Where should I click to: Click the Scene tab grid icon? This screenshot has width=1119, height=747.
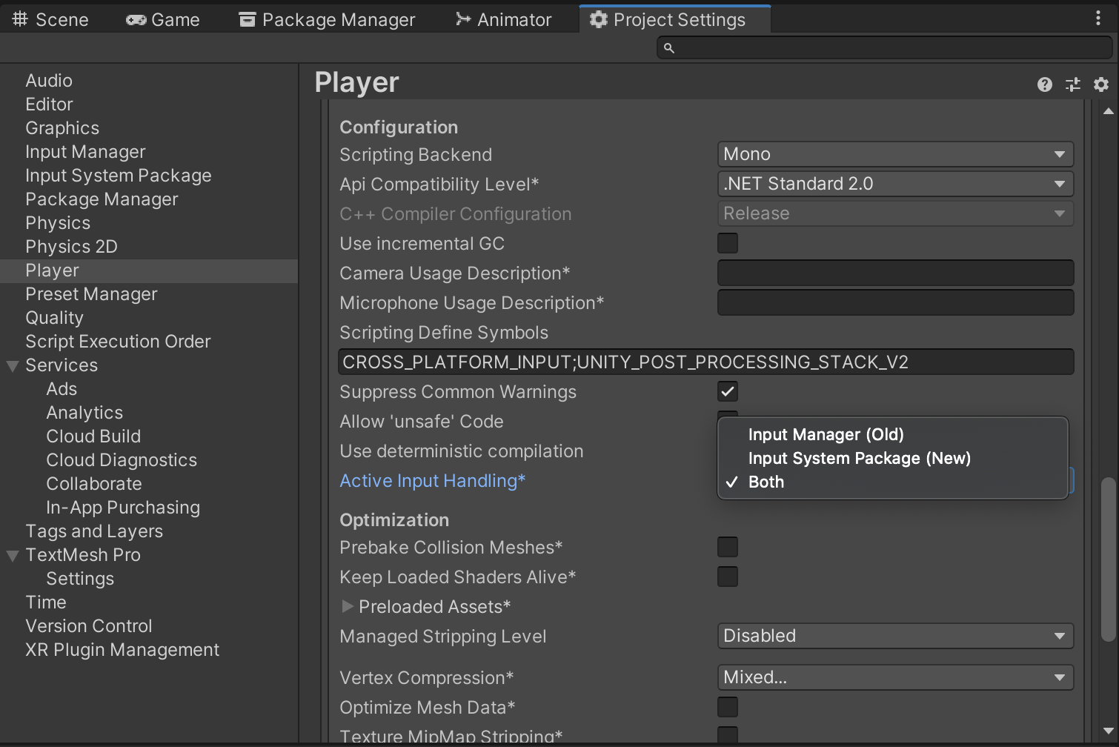pyautogui.click(x=19, y=18)
